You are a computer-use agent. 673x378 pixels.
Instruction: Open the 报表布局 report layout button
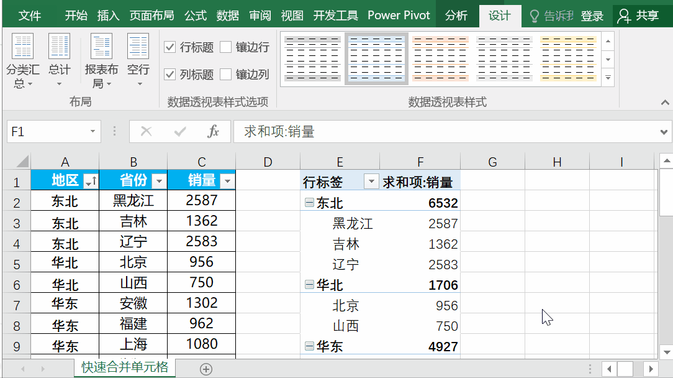pyautogui.click(x=101, y=61)
